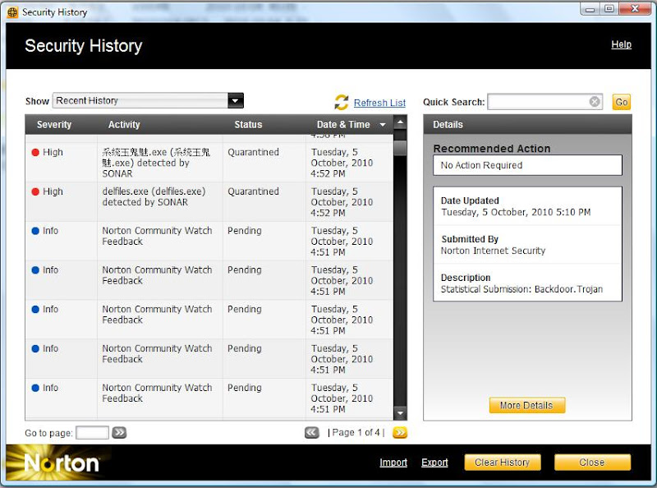Image resolution: width=657 pixels, height=488 pixels.
Task: Click the circular arrows refresh icon
Action: click(x=342, y=102)
